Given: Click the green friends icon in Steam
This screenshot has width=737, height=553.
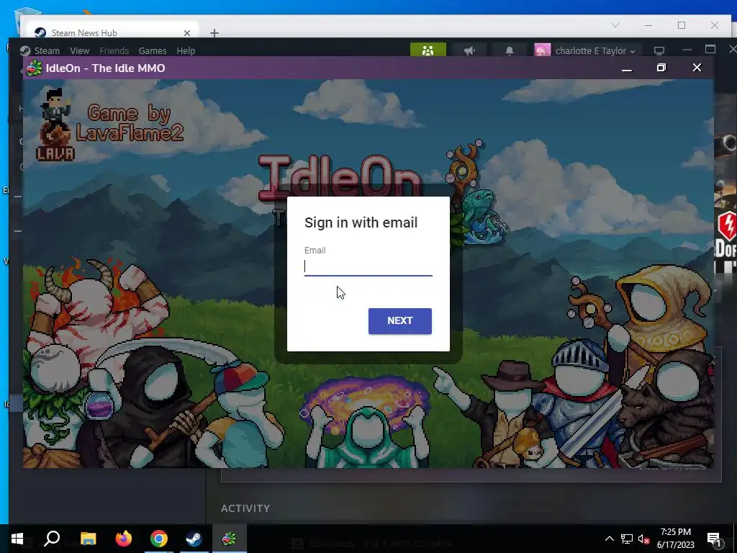Looking at the screenshot, I should click(428, 50).
